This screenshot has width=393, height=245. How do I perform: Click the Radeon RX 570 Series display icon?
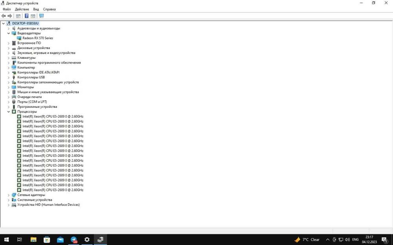point(19,38)
